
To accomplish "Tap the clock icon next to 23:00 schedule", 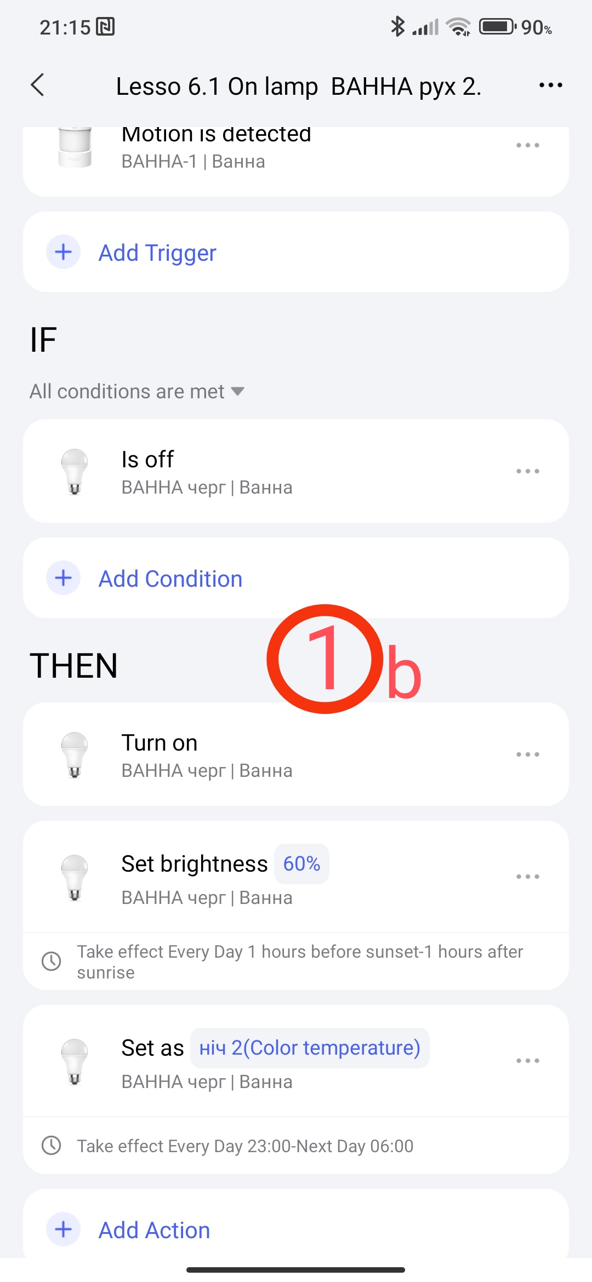I will (x=52, y=1146).
